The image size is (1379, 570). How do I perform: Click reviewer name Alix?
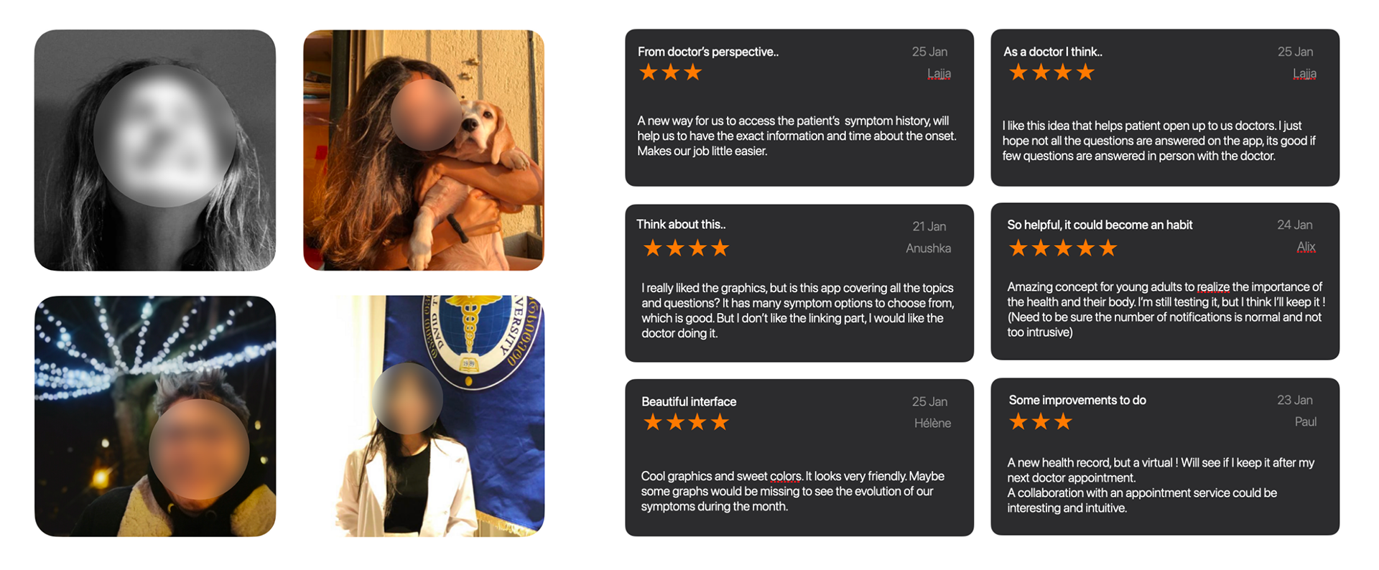[1306, 247]
